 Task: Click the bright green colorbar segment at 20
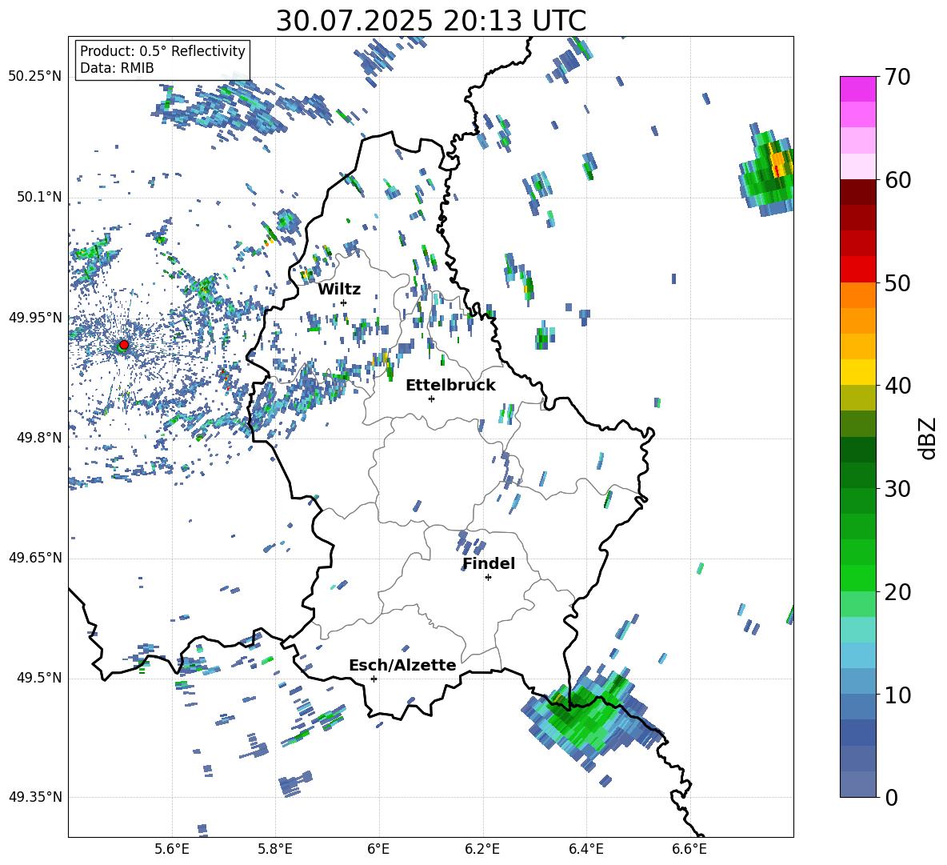(x=857, y=578)
